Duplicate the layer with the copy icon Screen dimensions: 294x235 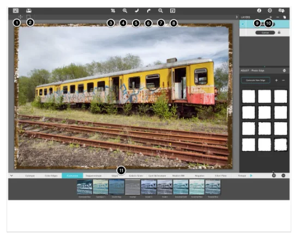coord(284,17)
